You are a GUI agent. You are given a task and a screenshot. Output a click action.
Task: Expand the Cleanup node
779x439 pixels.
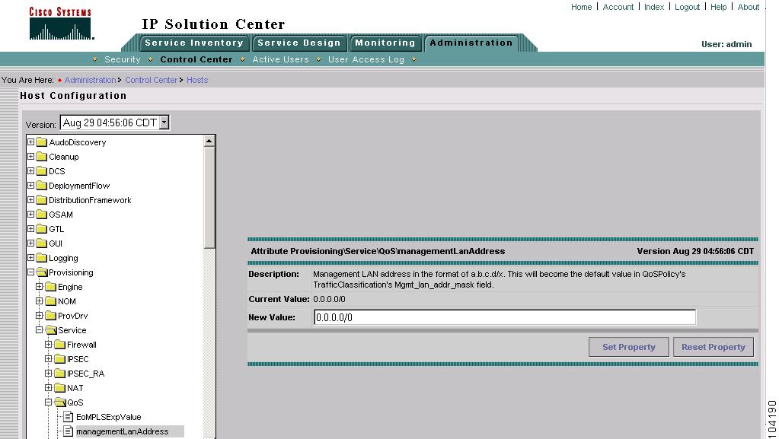pos(30,157)
